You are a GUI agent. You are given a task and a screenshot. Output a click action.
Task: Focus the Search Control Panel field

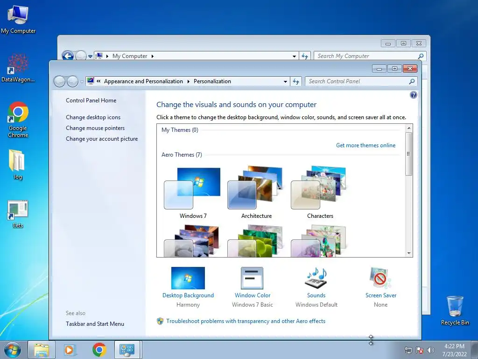pos(361,81)
